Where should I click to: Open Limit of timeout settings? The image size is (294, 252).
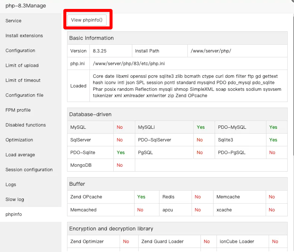click(x=31, y=80)
